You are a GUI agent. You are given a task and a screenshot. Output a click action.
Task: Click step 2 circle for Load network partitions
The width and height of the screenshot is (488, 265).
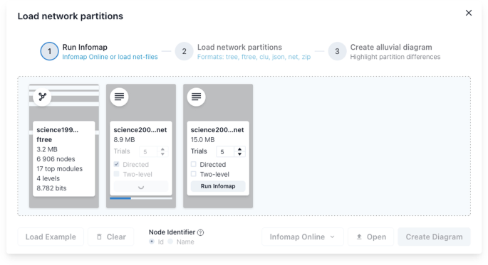(184, 51)
